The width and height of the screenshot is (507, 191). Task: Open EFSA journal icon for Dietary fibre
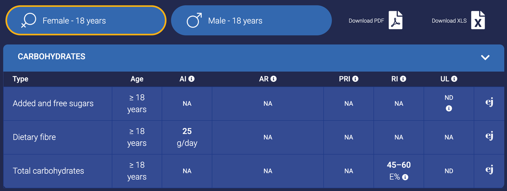(x=489, y=136)
